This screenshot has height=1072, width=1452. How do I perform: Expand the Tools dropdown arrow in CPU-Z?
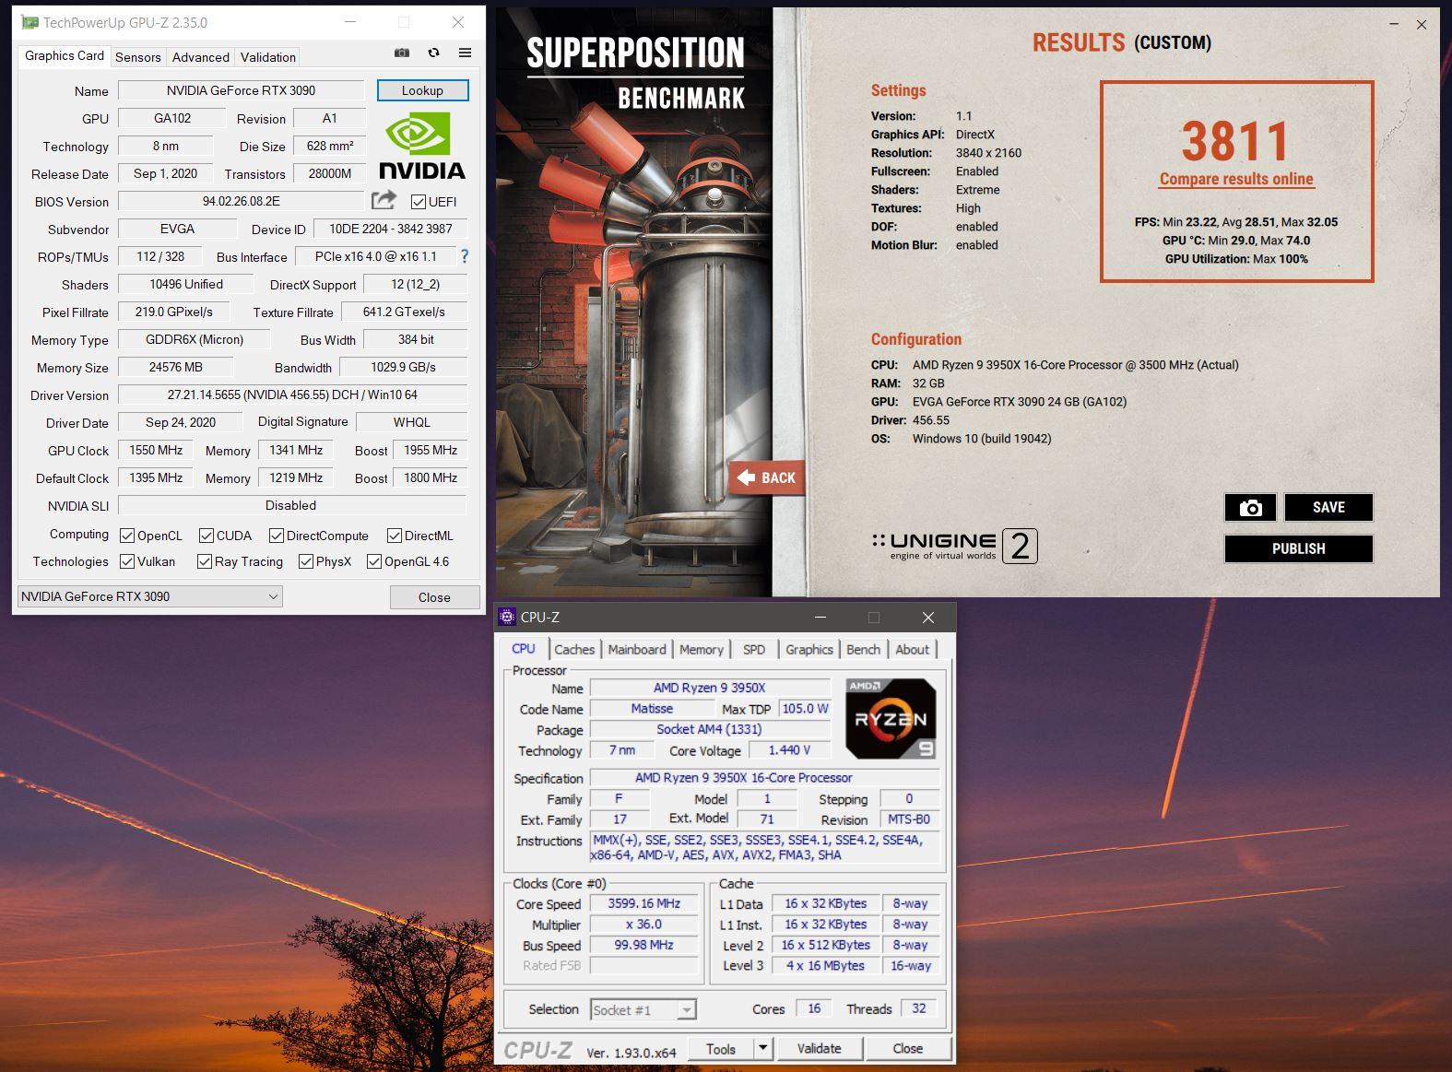(762, 1048)
